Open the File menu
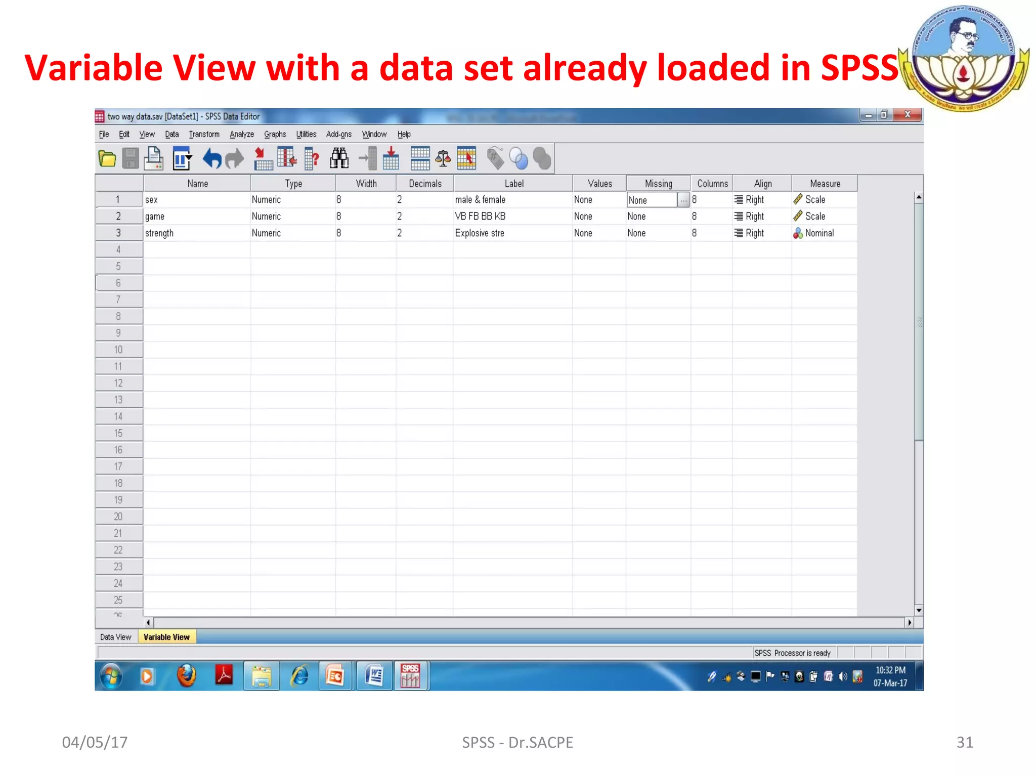This screenshot has width=1036, height=777. point(104,134)
